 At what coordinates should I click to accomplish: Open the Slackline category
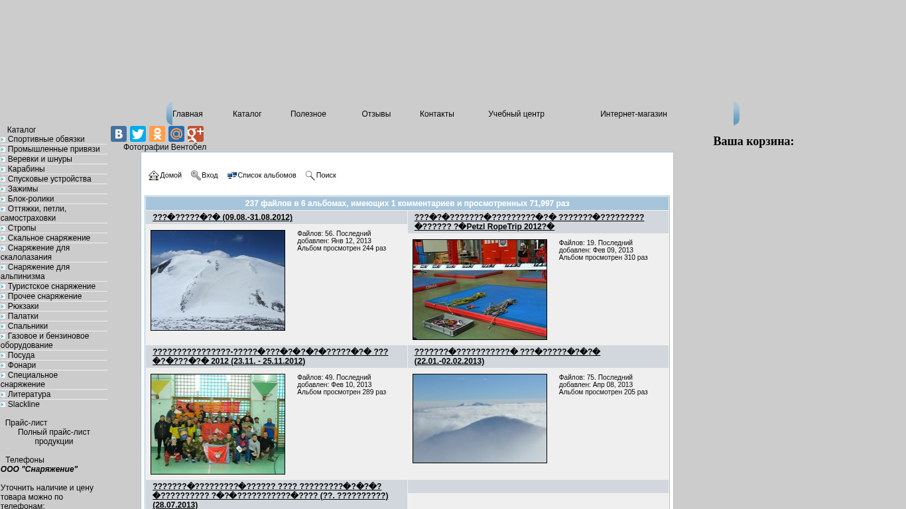tap(24, 404)
